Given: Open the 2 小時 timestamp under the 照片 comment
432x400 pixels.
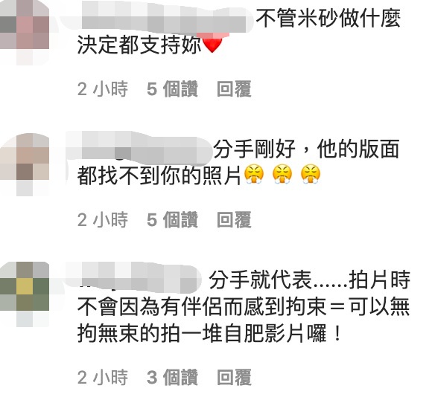Looking at the screenshot, I should [103, 219].
